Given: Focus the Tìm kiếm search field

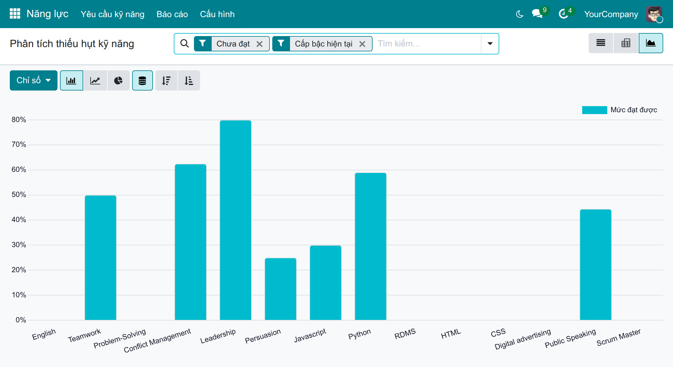Looking at the screenshot, I should click(428, 44).
